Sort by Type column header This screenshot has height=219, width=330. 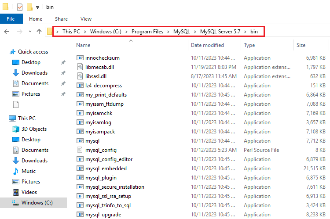[x=249, y=45]
